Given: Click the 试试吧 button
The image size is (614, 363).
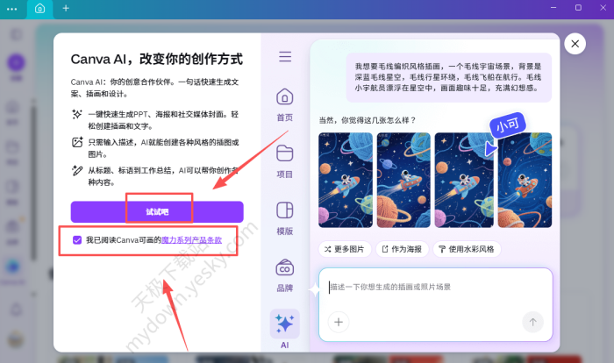Looking at the screenshot, I should point(157,212).
